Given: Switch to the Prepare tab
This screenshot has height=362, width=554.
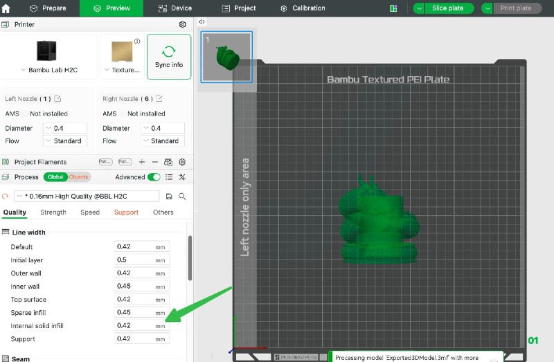Looking at the screenshot, I should 48,8.
